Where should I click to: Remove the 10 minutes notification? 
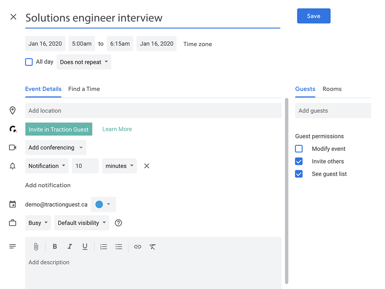coord(146,166)
